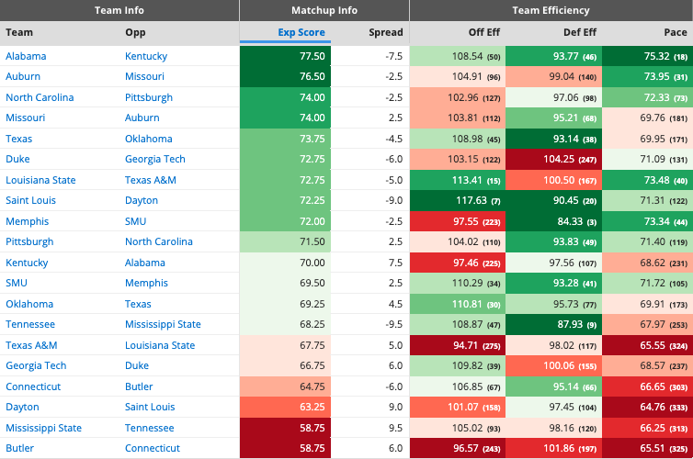Sort by the Team column header

[19, 32]
